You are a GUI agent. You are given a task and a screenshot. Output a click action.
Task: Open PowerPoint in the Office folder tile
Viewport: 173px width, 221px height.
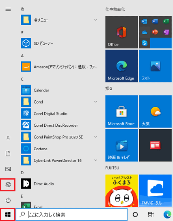click(155, 32)
